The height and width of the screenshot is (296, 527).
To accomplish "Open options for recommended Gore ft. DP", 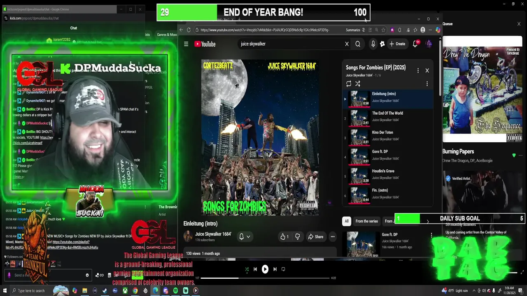I will click(x=431, y=235).
